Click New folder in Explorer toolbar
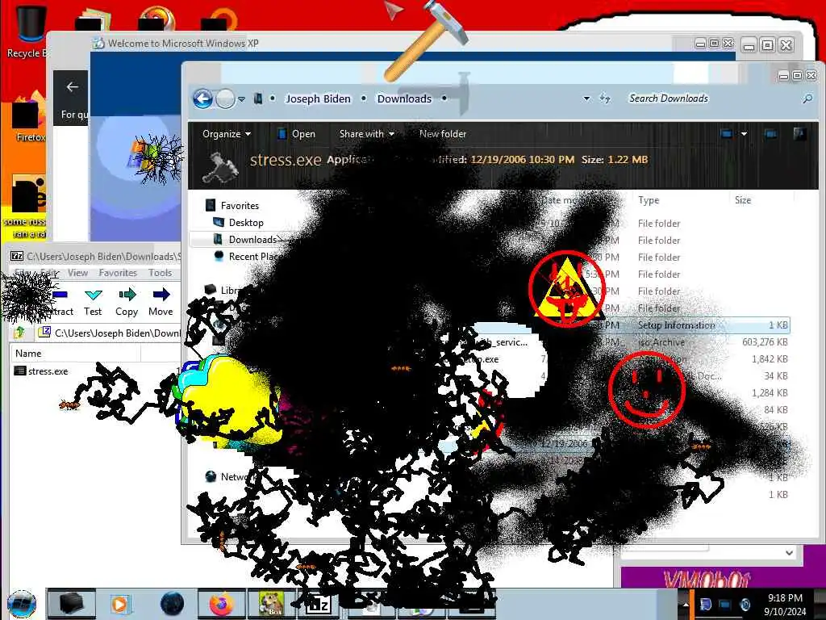Image resolution: width=826 pixels, height=620 pixels. (x=443, y=134)
